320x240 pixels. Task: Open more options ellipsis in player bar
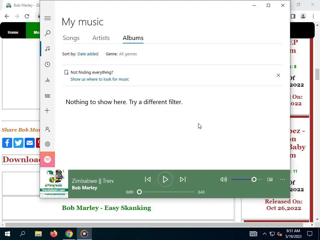click(x=282, y=179)
